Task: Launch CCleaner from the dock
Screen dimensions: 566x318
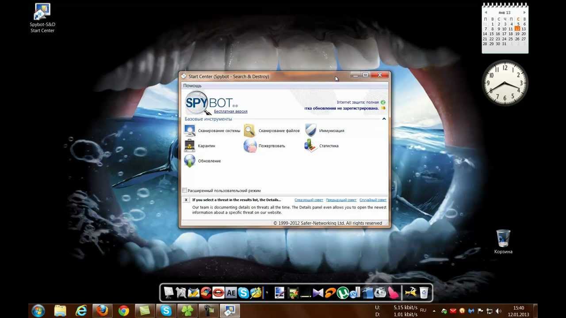Action: 206,292
